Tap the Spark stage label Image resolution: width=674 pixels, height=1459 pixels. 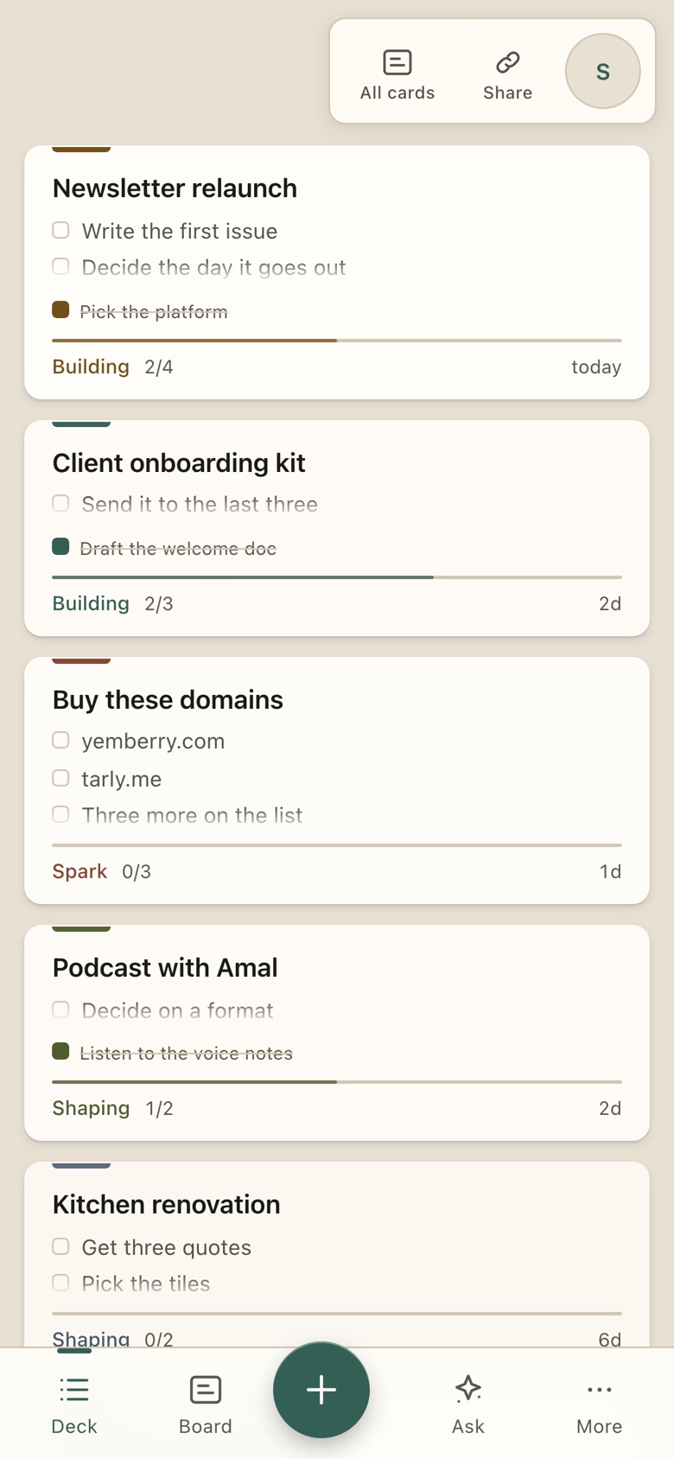79,871
